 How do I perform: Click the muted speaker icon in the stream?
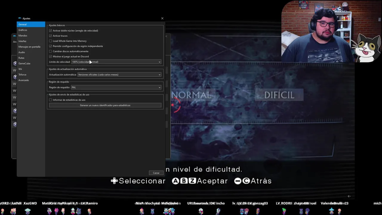(x=349, y=196)
